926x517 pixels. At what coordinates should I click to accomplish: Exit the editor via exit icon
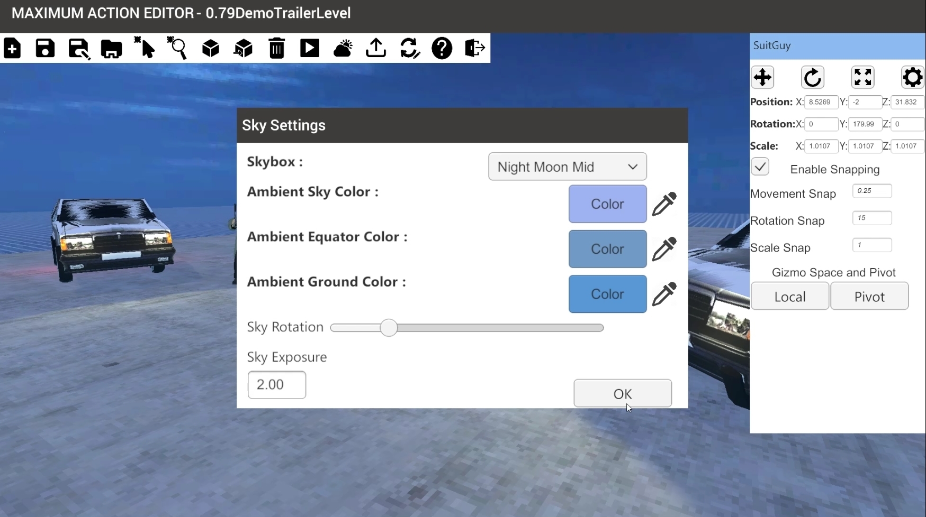coord(475,48)
